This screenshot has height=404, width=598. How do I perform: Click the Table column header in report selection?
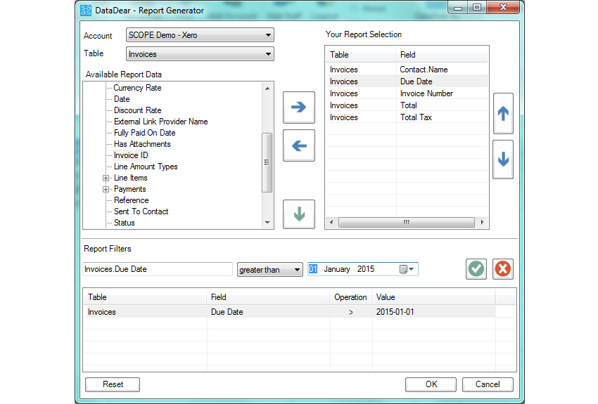(x=361, y=55)
